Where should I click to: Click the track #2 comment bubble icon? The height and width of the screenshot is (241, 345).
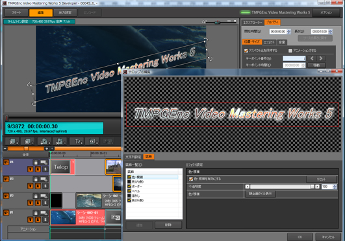click(44, 196)
